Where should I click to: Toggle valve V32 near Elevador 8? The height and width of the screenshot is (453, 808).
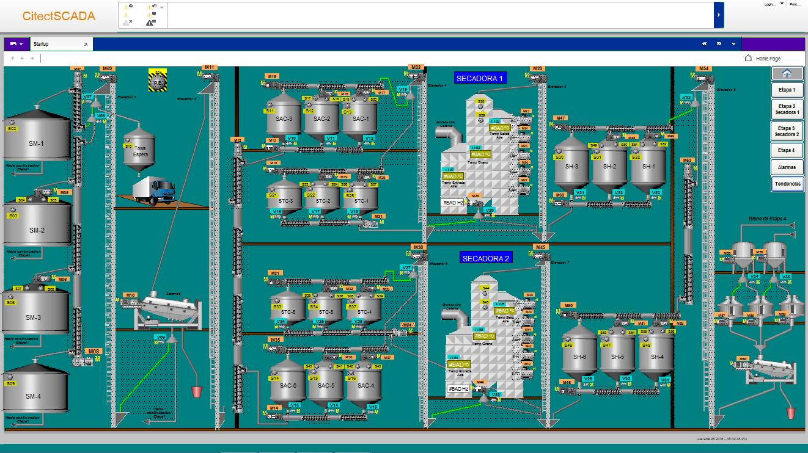click(x=686, y=98)
